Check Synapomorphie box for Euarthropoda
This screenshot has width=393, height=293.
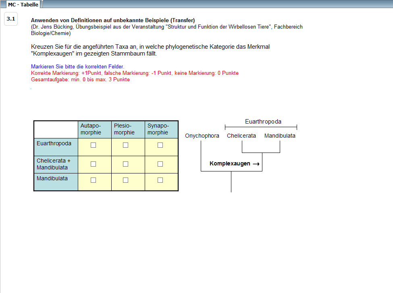click(160, 145)
